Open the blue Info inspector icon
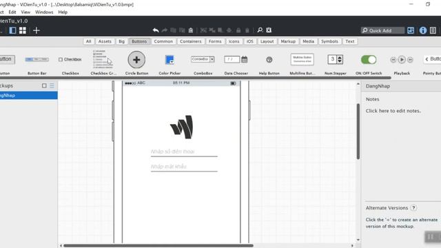The width and height of the screenshot is (441, 248). coord(423,30)
